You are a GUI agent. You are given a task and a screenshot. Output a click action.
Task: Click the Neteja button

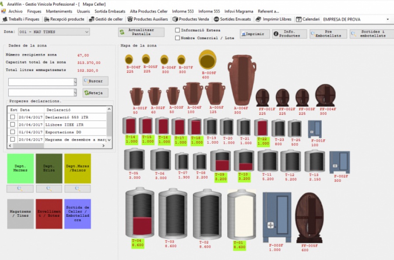tap(95, 93)
